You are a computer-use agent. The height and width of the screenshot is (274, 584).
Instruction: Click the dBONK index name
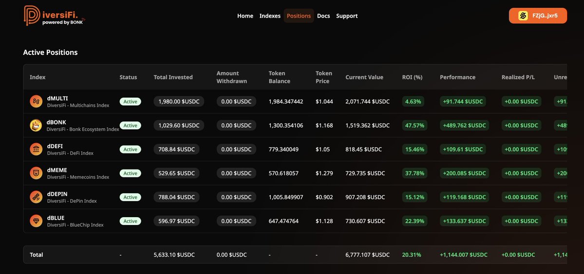click(57, 122)
